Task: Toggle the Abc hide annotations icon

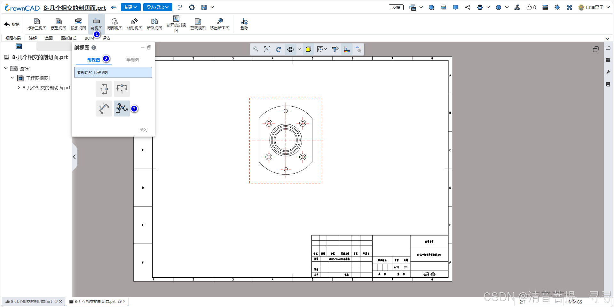Action: (x=358, y=49)
